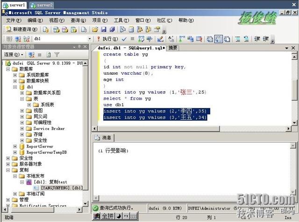Expand the 数据库关系图 node
Viewport: 299px width, 222px height.
click(22, 93)
